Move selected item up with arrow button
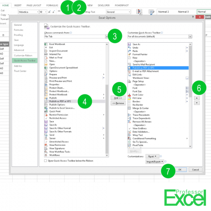 pyautogui.click(x=197, y=98)
